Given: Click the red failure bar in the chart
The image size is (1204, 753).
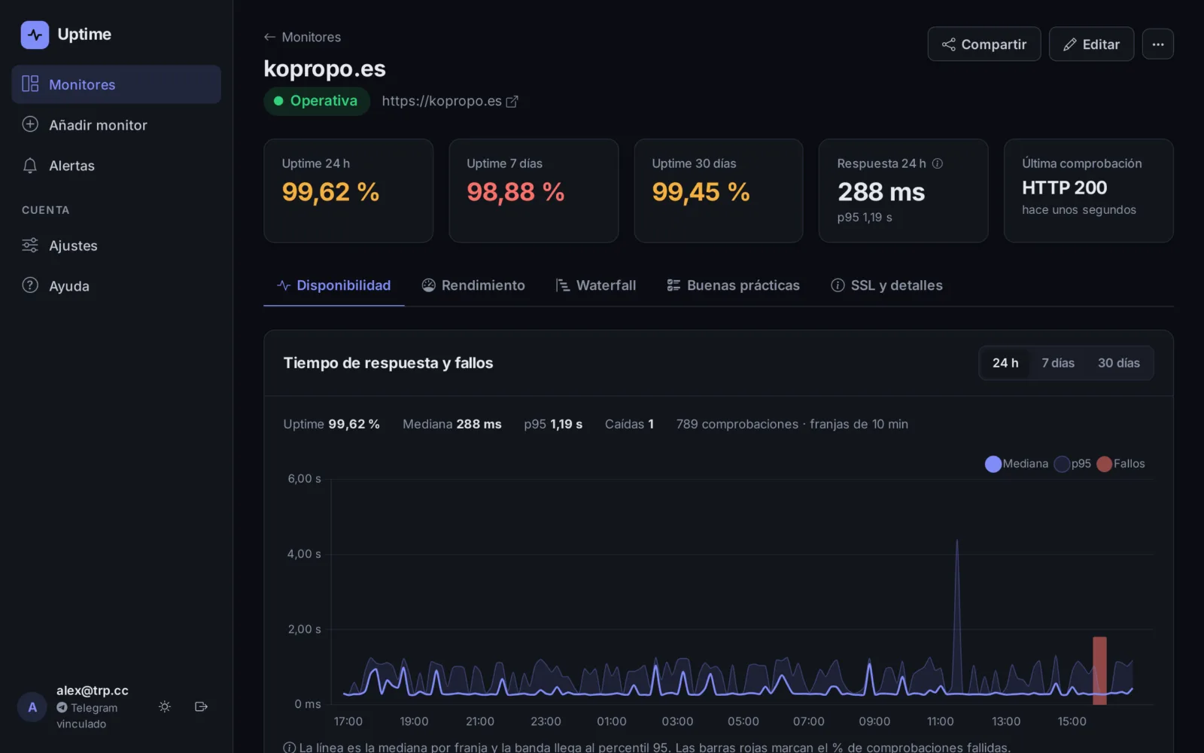Looking at the screenshot, I should [x=1099, y=670].
